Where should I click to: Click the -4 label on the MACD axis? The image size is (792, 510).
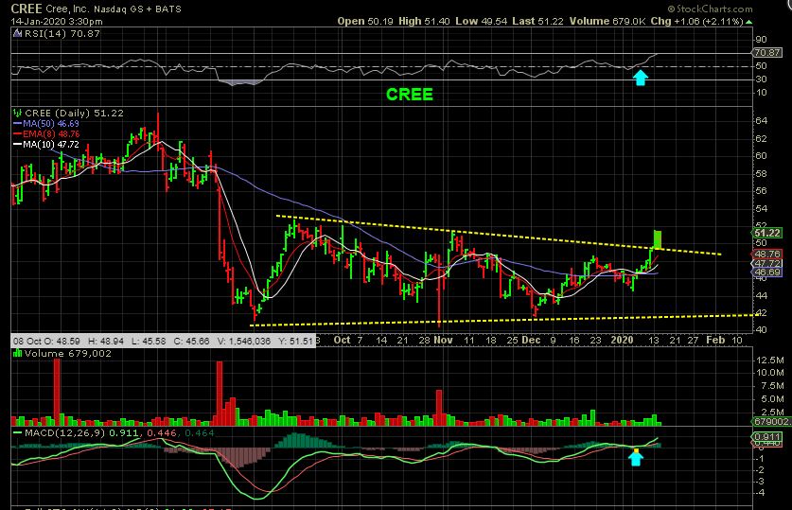coord(761,492)
